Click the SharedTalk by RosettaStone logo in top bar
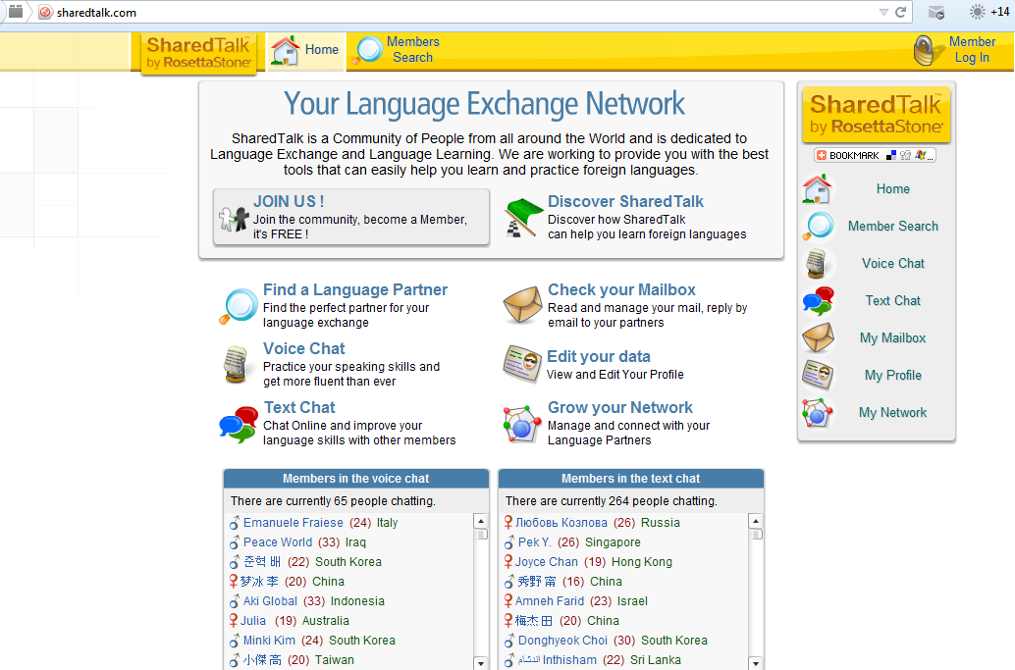Image resolution: width=1015 pixels, height=670 pixels. 198,54
